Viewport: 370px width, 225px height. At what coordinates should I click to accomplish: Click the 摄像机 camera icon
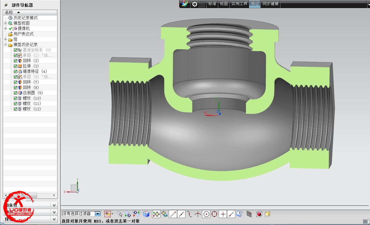pyautogui.click(x=15, y=28)
